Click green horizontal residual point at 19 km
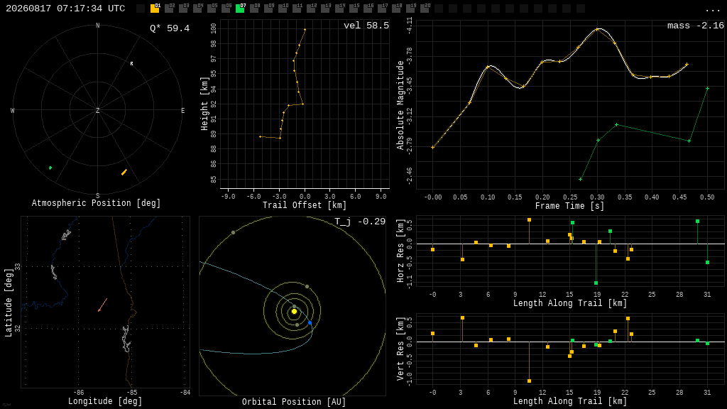The width and height of the screenshot is (727, 409). coord(596,283)
